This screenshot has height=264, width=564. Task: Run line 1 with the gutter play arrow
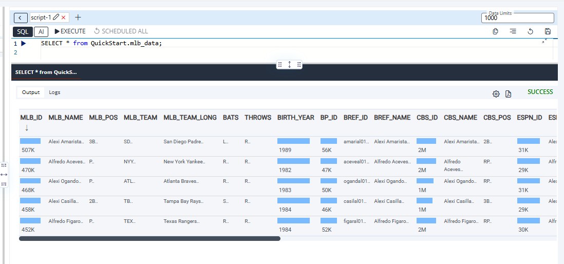[x=24, y=44]
